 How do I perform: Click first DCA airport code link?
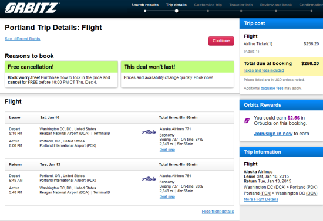(280, 187)
